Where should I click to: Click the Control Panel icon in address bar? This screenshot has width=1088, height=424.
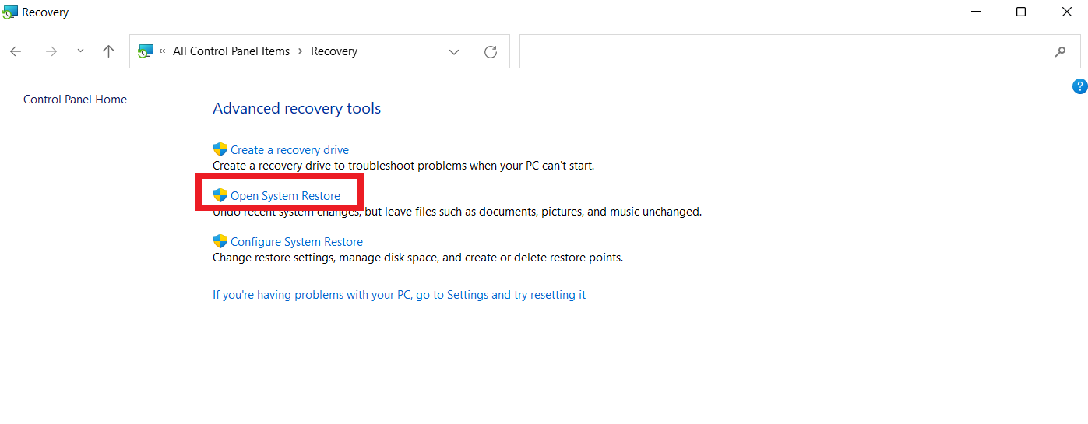[x=146, y=51]
